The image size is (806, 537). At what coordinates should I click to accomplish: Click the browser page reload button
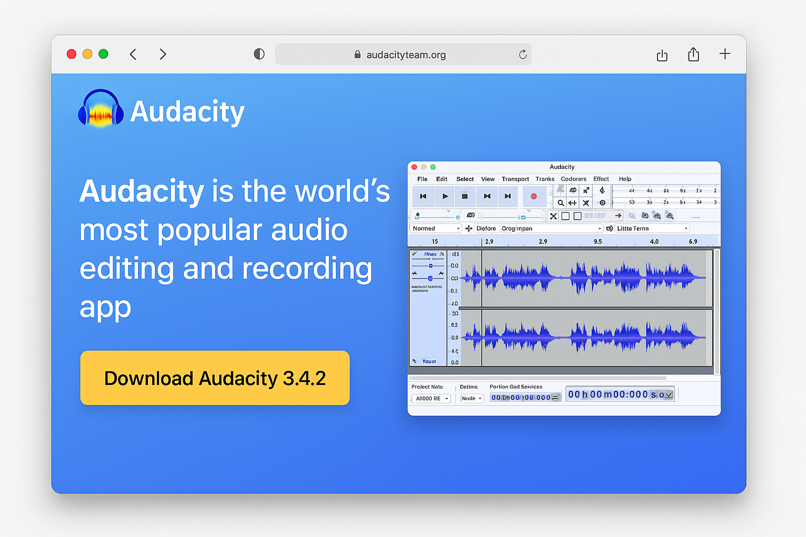pos(523,54)
